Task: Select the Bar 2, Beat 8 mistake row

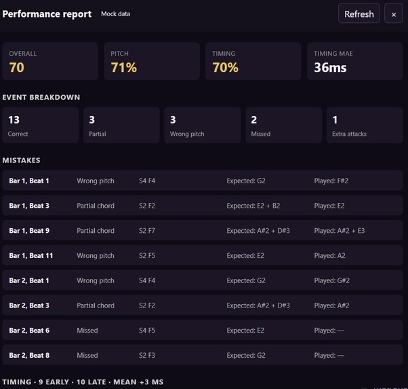Action: [203, 355]
